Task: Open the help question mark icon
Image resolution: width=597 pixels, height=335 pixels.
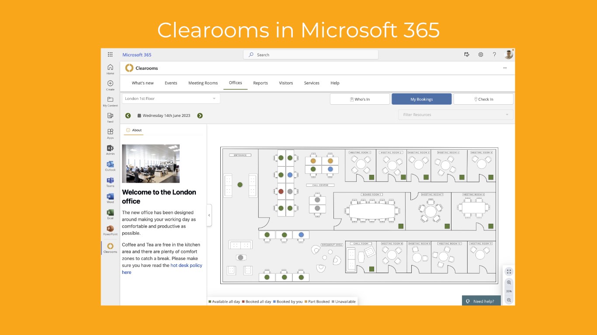Action: point(494,55)
